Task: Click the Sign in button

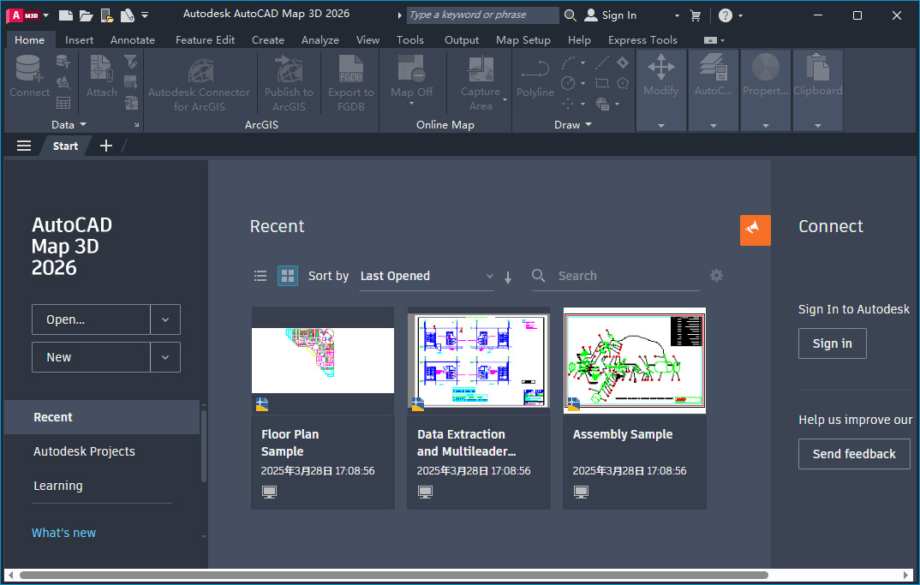Action: (832, 343)
